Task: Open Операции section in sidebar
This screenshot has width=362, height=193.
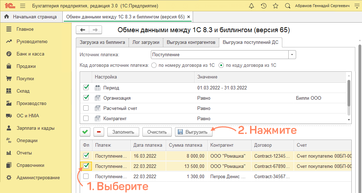Action: pyautogui.click(x=27, y=140)
